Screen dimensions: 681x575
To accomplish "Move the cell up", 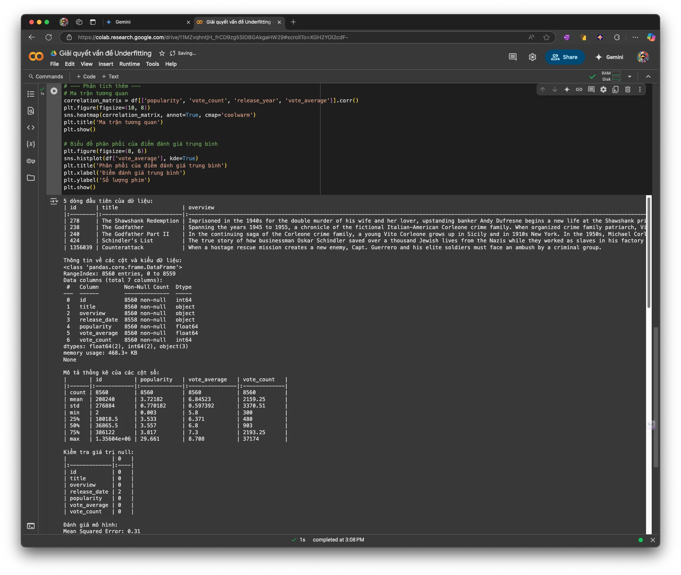I will pyautogui.click(x=543, y=89).
